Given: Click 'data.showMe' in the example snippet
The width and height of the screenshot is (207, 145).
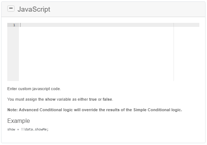Looking at the screenshot, I should pyautogui.click(x=36, y=129).
